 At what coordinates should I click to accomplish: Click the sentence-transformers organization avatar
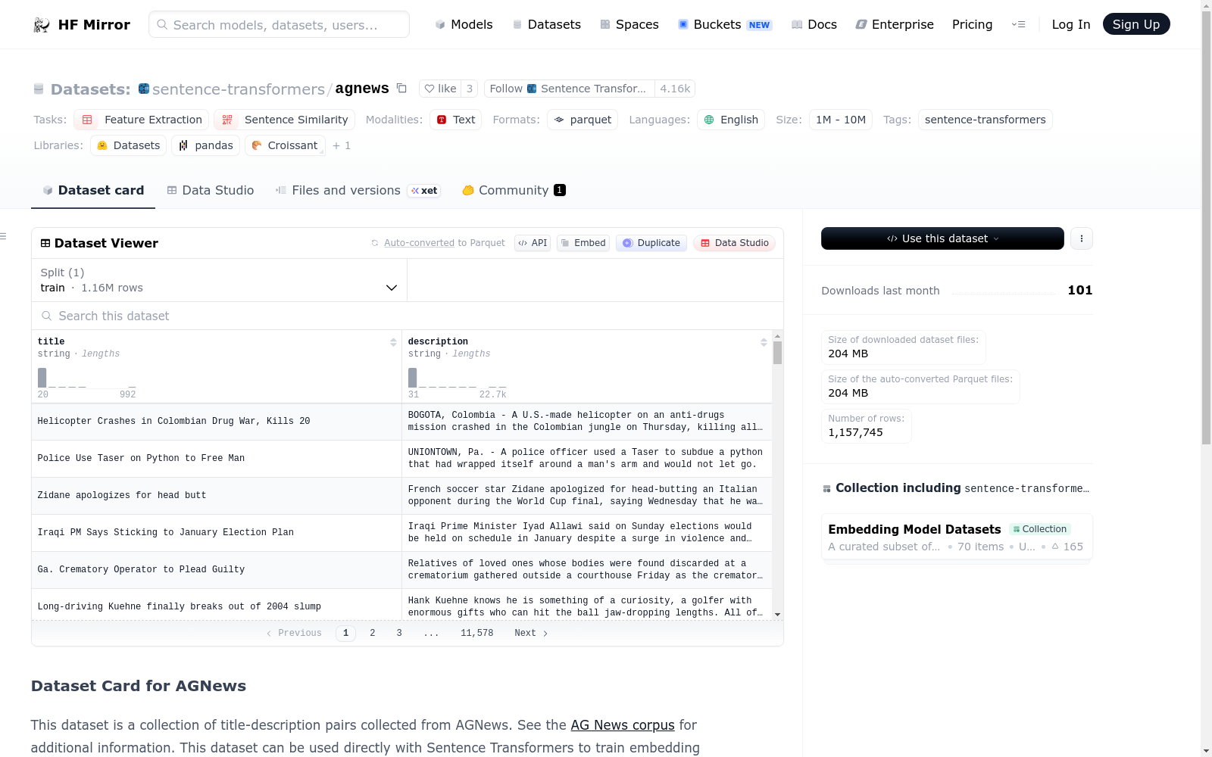pos(144,89)
